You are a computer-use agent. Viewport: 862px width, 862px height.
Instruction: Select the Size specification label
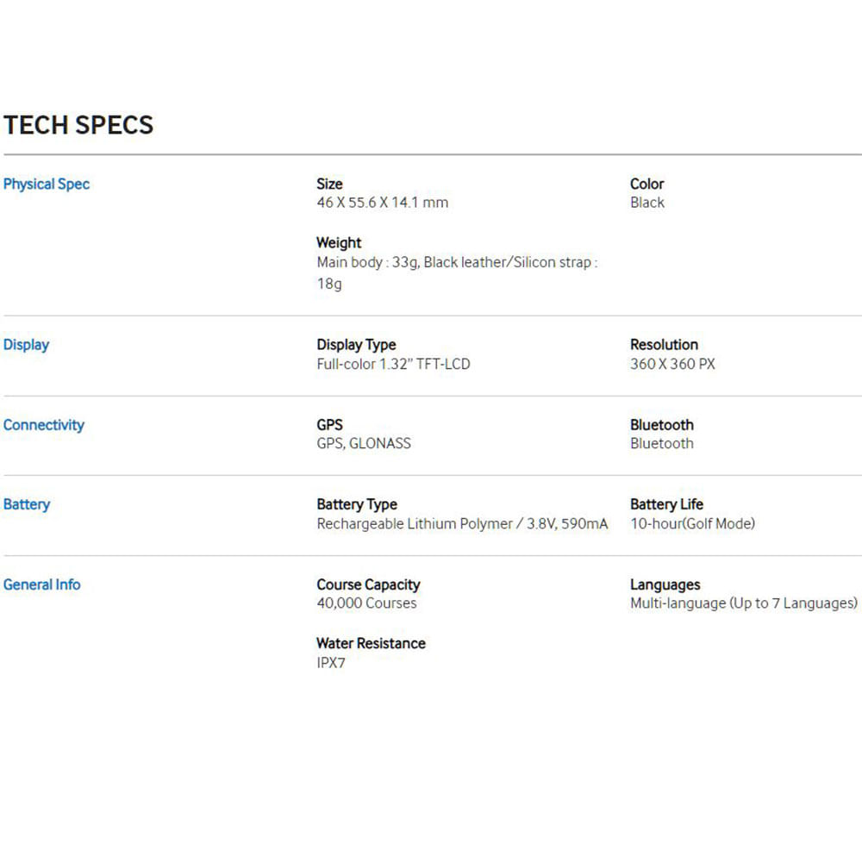[329, 184]
